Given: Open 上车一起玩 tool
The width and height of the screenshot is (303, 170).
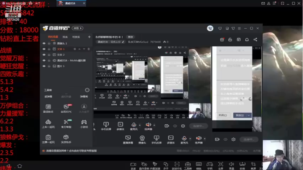Looking at the screenshot, I should pos(48,124).
